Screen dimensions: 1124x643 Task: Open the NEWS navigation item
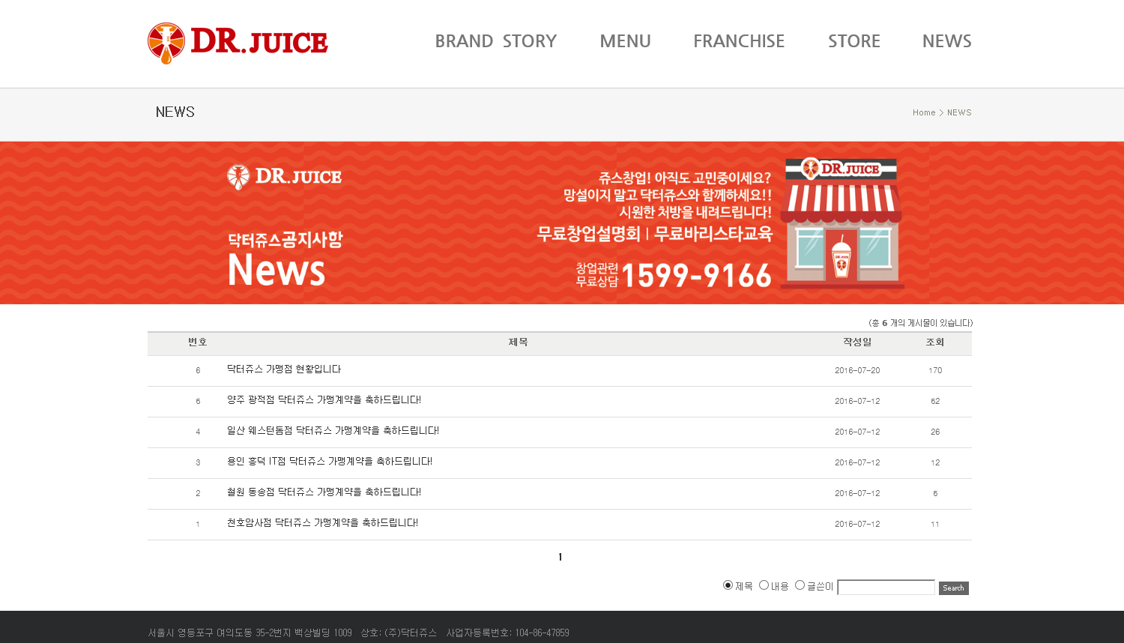pyautogui.click(x=946, y=41)
